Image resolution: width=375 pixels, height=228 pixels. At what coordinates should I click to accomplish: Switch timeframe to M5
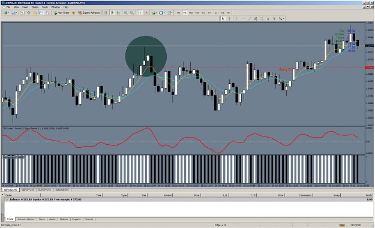point(185,13)
